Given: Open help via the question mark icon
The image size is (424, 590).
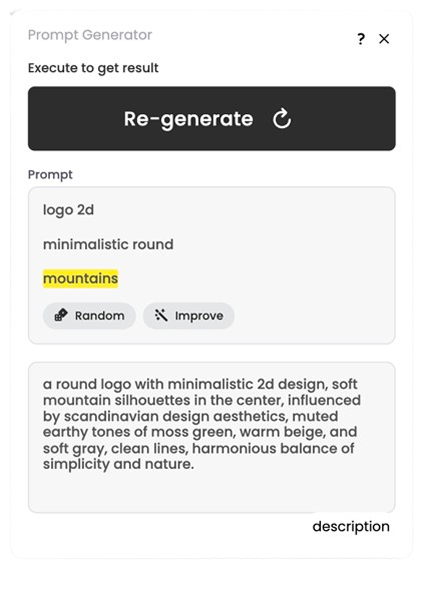Looking at the screenshot, I should (x=361, y=39).
